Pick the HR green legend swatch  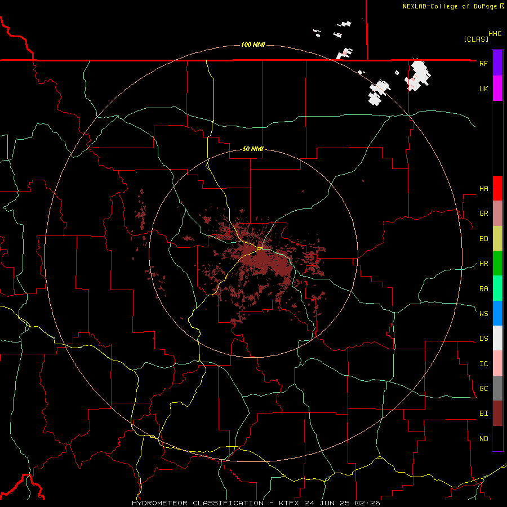497,264
